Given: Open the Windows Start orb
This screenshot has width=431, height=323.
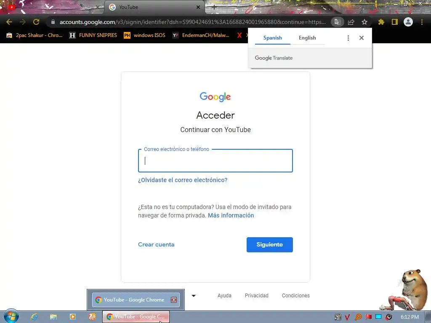Looking at the screenshot, I should click(11, 316).
